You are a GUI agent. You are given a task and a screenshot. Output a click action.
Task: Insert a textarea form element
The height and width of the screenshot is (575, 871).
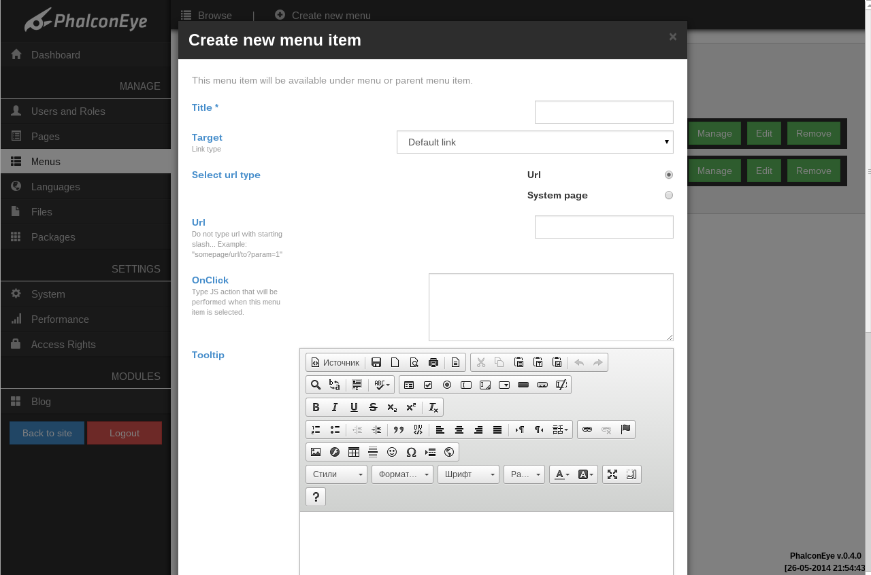(x=485, y=385)
